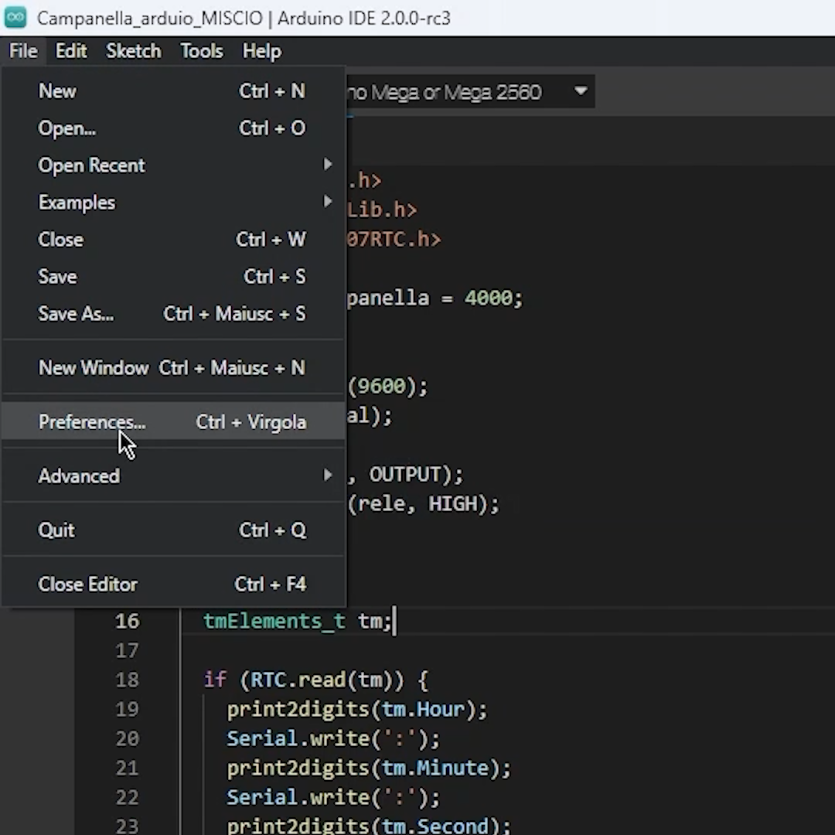Screen dimensions: 835x835
Task: Open the Help menu
Action: click(x=261, y=51)
